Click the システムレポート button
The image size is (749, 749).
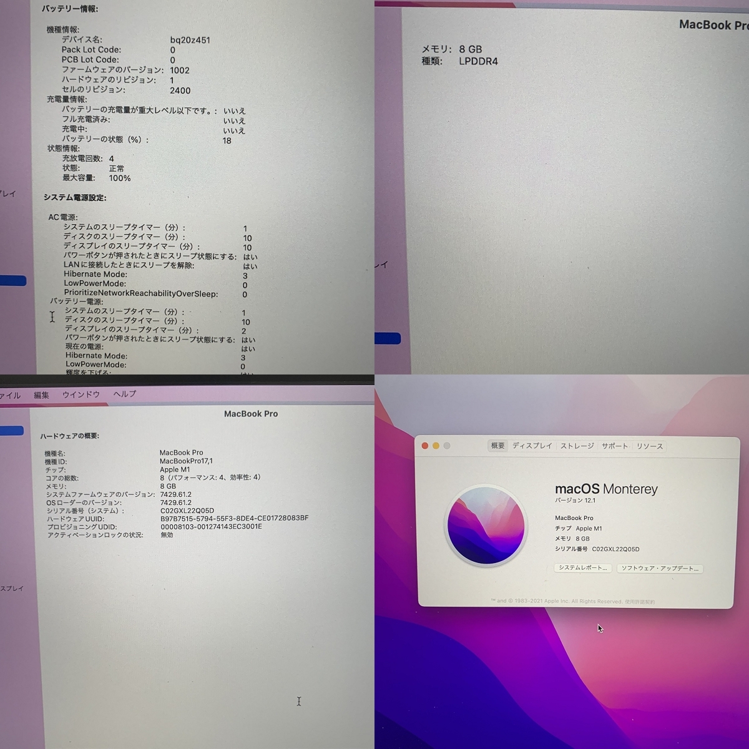point(582,568)
